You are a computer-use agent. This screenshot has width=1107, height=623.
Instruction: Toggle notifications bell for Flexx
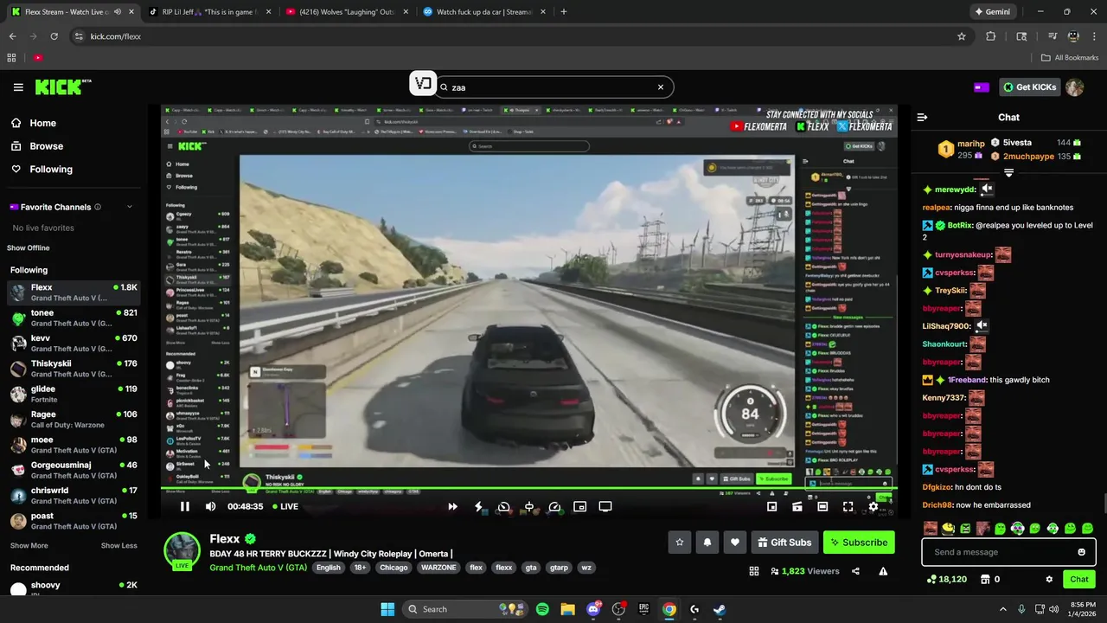coord(707,543)
